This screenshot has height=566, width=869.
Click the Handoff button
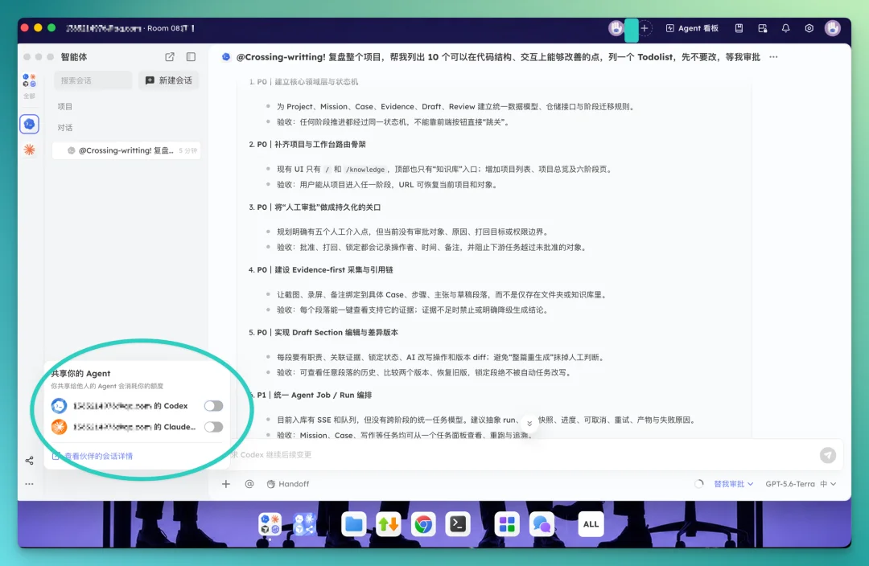(x=287, y=484)
